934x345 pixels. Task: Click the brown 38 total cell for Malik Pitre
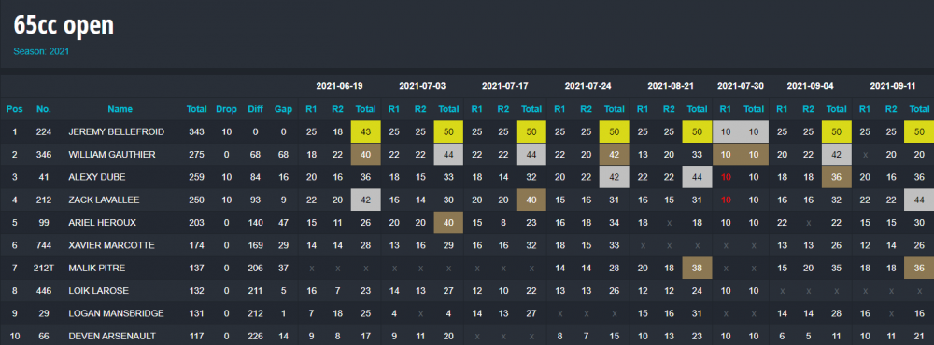click(697, 268)
